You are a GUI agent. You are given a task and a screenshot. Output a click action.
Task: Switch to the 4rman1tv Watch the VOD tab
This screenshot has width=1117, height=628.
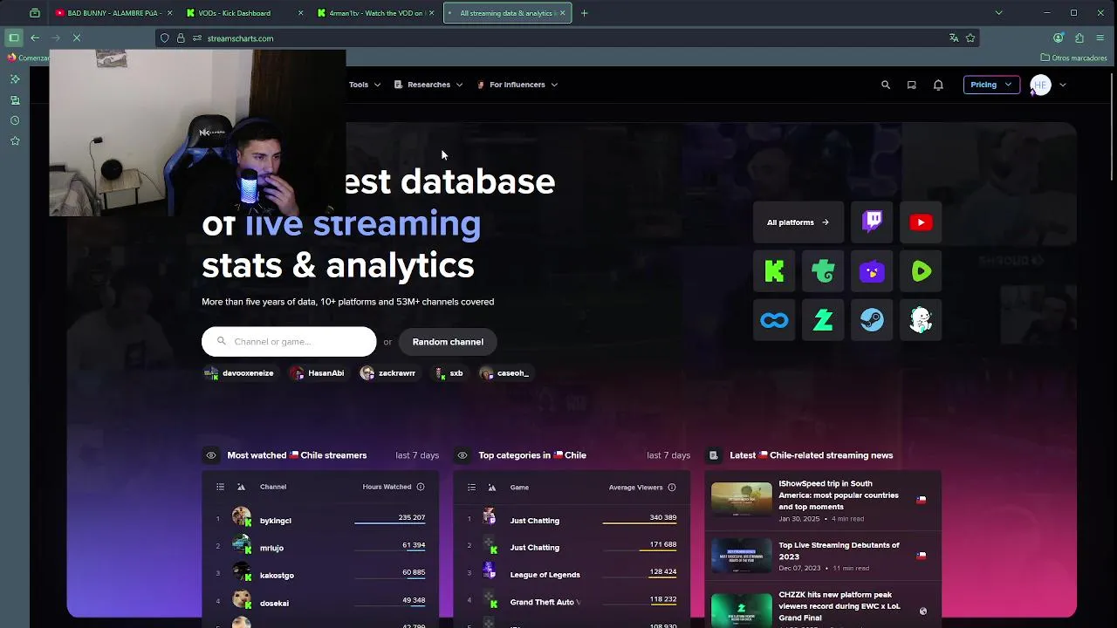(x=376, y=13)
